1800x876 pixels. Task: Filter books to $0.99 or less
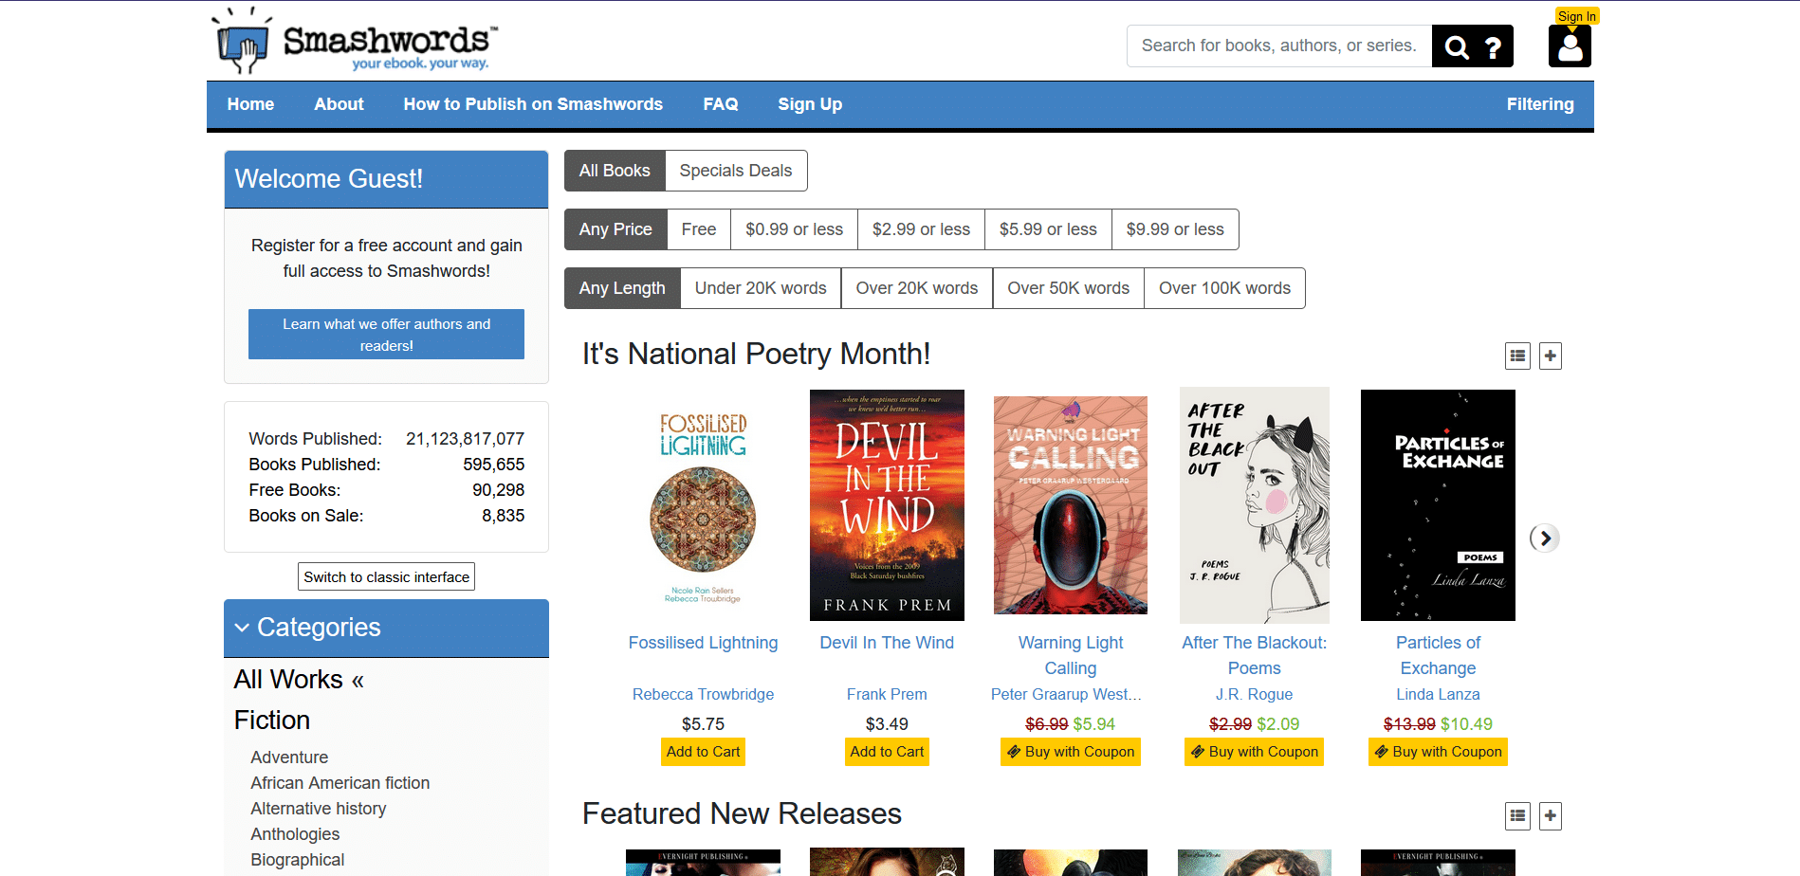tap(794, 229)
